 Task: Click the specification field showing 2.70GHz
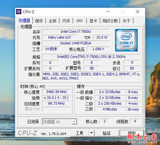pyautogui.click(x=91, y=57)
